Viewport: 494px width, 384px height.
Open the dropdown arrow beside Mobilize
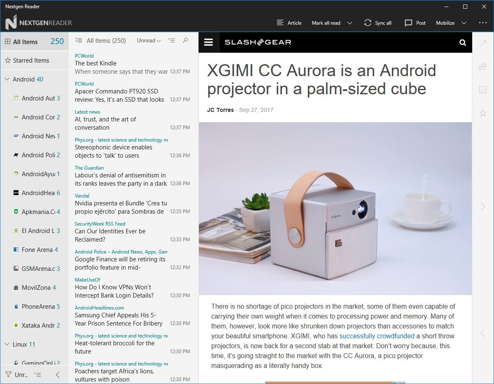point(464,23)
